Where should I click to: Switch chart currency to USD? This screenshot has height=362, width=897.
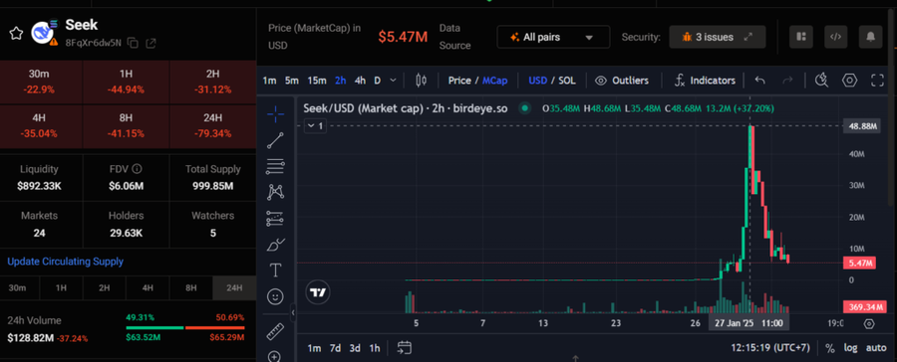tap(538, 81)
